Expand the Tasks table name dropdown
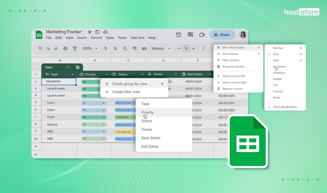Screen dimensions: 327x193 coord(67,67)
